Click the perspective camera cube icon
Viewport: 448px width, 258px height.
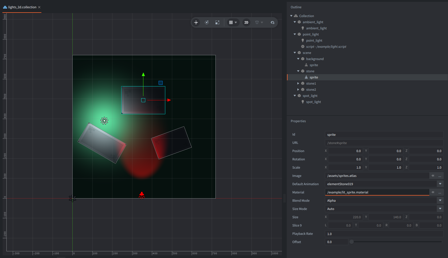click(x=257, y=22)
